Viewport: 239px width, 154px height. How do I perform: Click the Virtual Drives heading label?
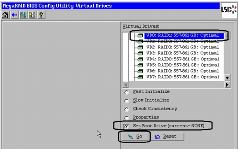coord(141,26)
